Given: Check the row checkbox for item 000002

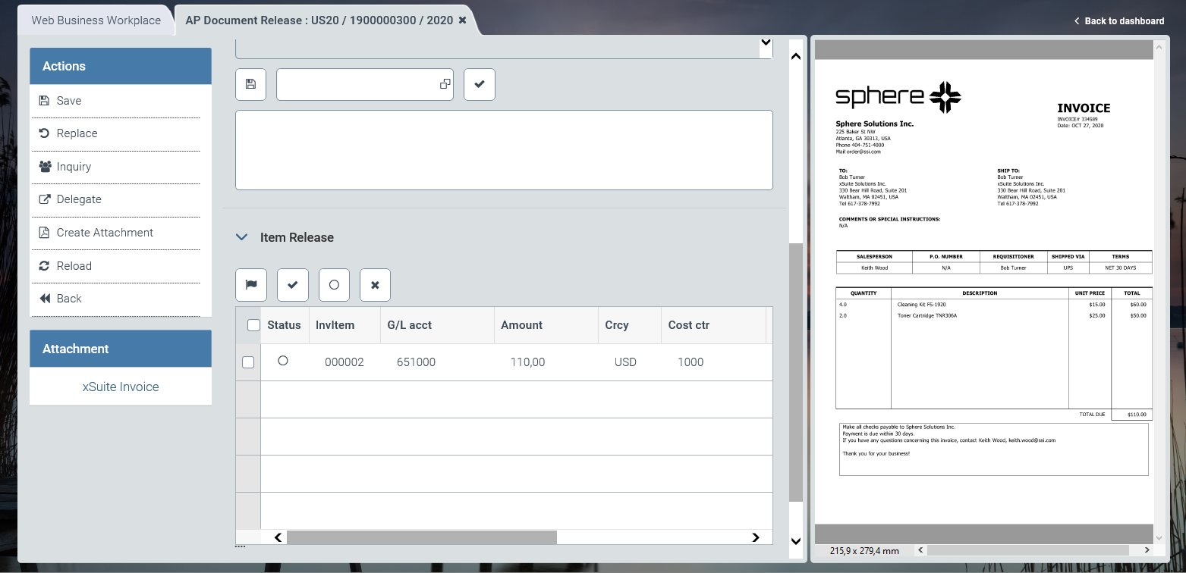Looking at the screenshot, I should pos(248,362).
